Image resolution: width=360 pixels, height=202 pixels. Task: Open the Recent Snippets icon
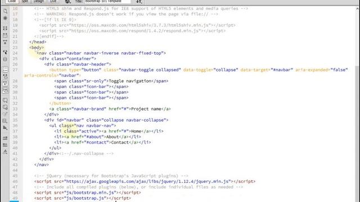5,121
